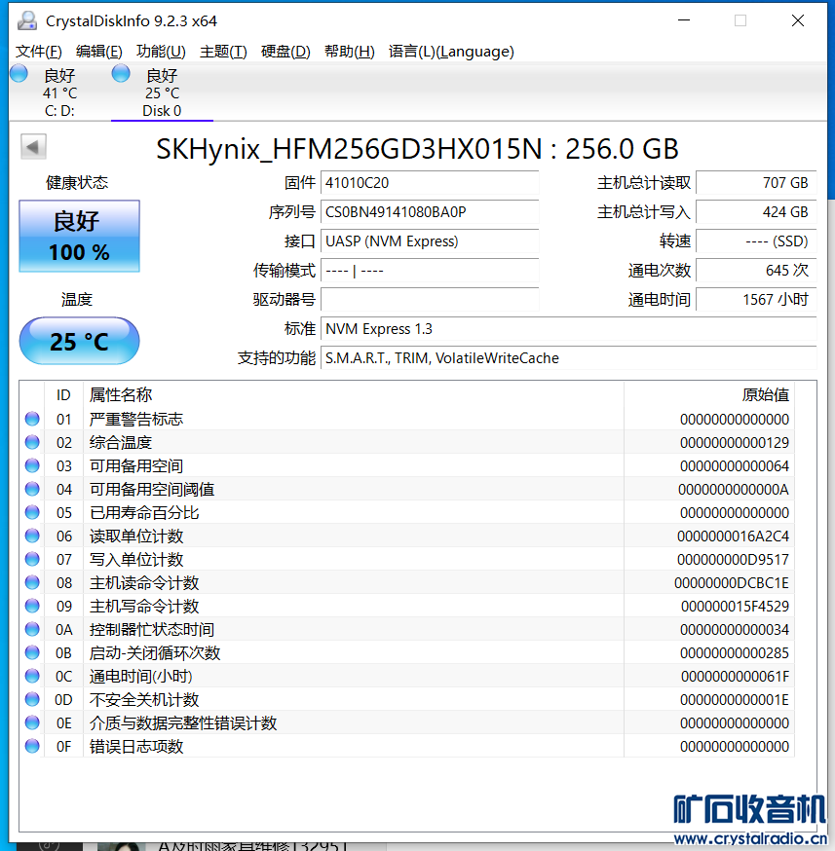The image size is (835, 851).
Task: Open the 功能(U) menu
Action: [161, 52]
